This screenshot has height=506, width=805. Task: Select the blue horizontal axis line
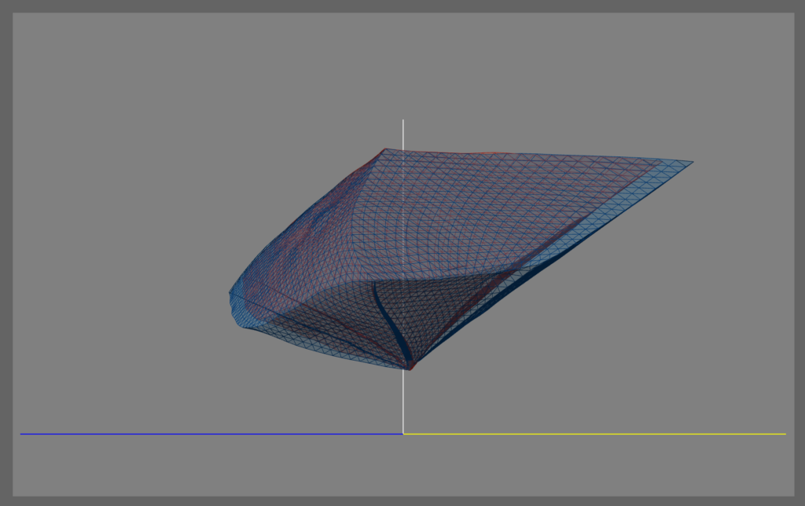click(x=211, y=434)
